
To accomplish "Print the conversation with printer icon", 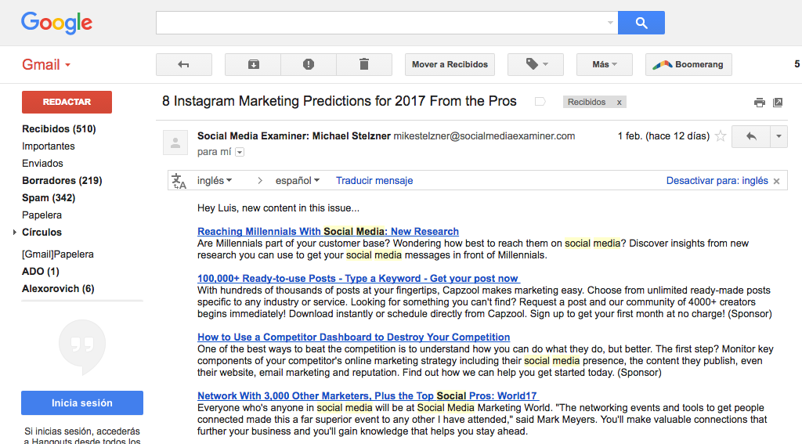I will pyautogui.click(x=759, y=102).
